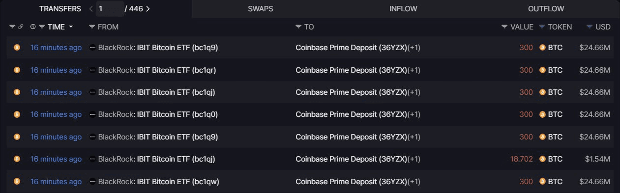Image resolution: width=620 pixels, height=193 pixels.
Task: Select the TRANSFERS tab
Action: pyautogui.click(x=60, y=9)
